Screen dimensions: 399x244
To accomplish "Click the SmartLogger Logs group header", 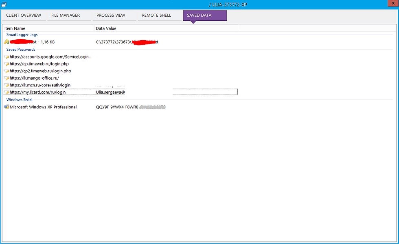I will coord(22,35).
